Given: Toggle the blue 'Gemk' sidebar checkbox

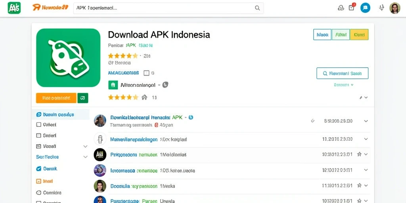Looking at the screenshot, I should (38, 169).
